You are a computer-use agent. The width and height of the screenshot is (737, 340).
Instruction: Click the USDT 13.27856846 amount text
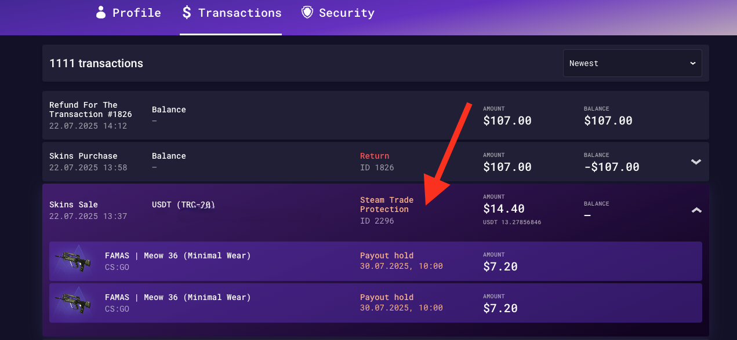point(512,222)
